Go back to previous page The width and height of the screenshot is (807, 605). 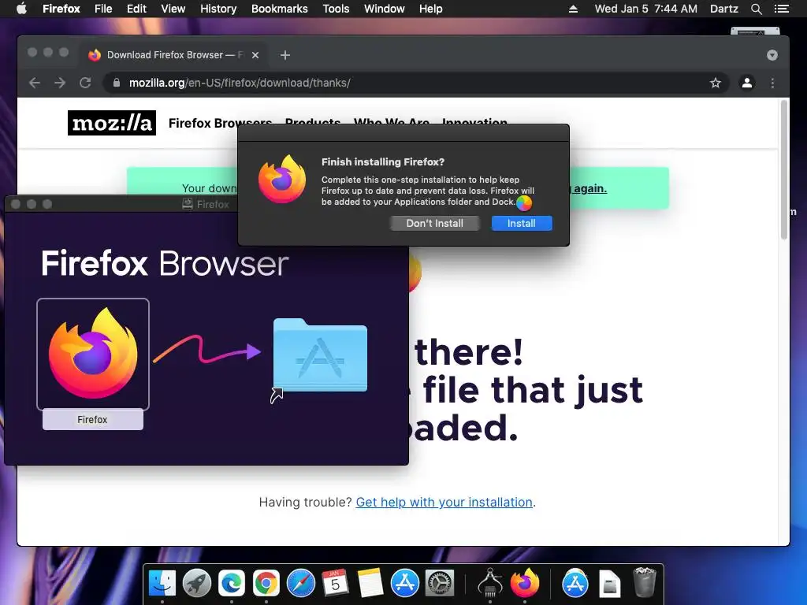click(x=35, y=83)
